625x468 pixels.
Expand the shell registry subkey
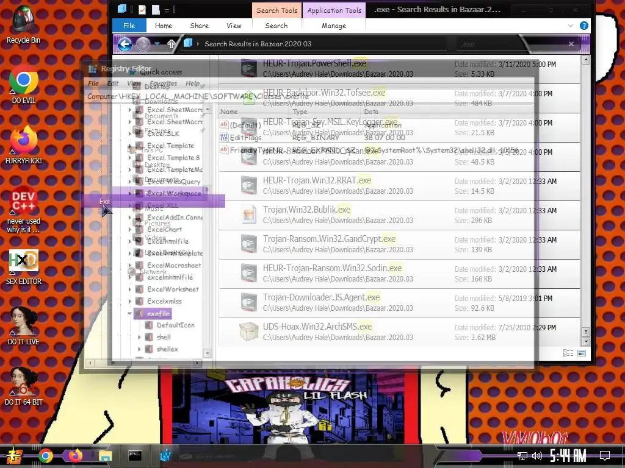coord(139,337)
